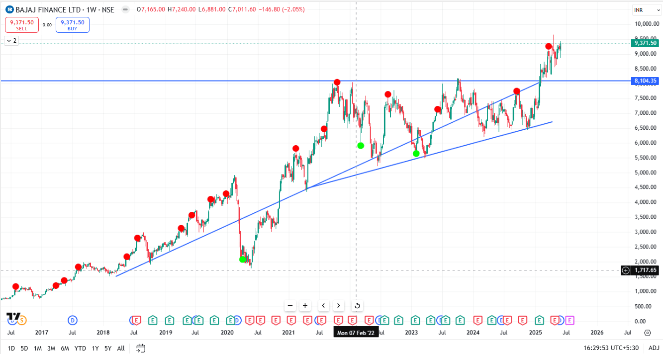Click the Bajaj Finance symbol logo
Screen dimensions: 663x354
point(9,9)
